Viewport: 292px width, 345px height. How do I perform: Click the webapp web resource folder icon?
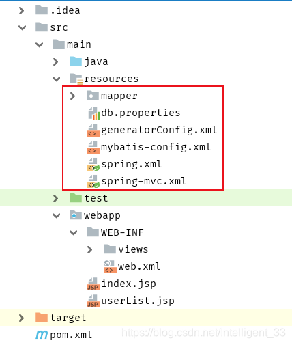click(x=76, y=215)
